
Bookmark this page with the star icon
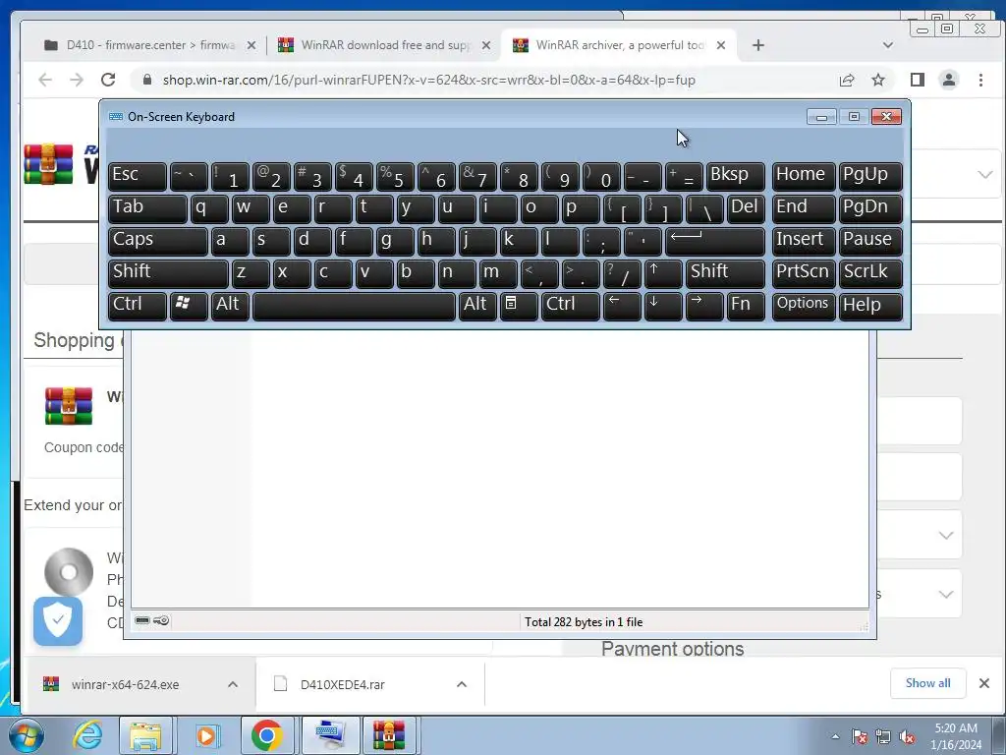877,80
